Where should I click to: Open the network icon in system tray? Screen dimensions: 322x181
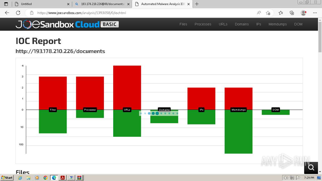coord(292,178)
